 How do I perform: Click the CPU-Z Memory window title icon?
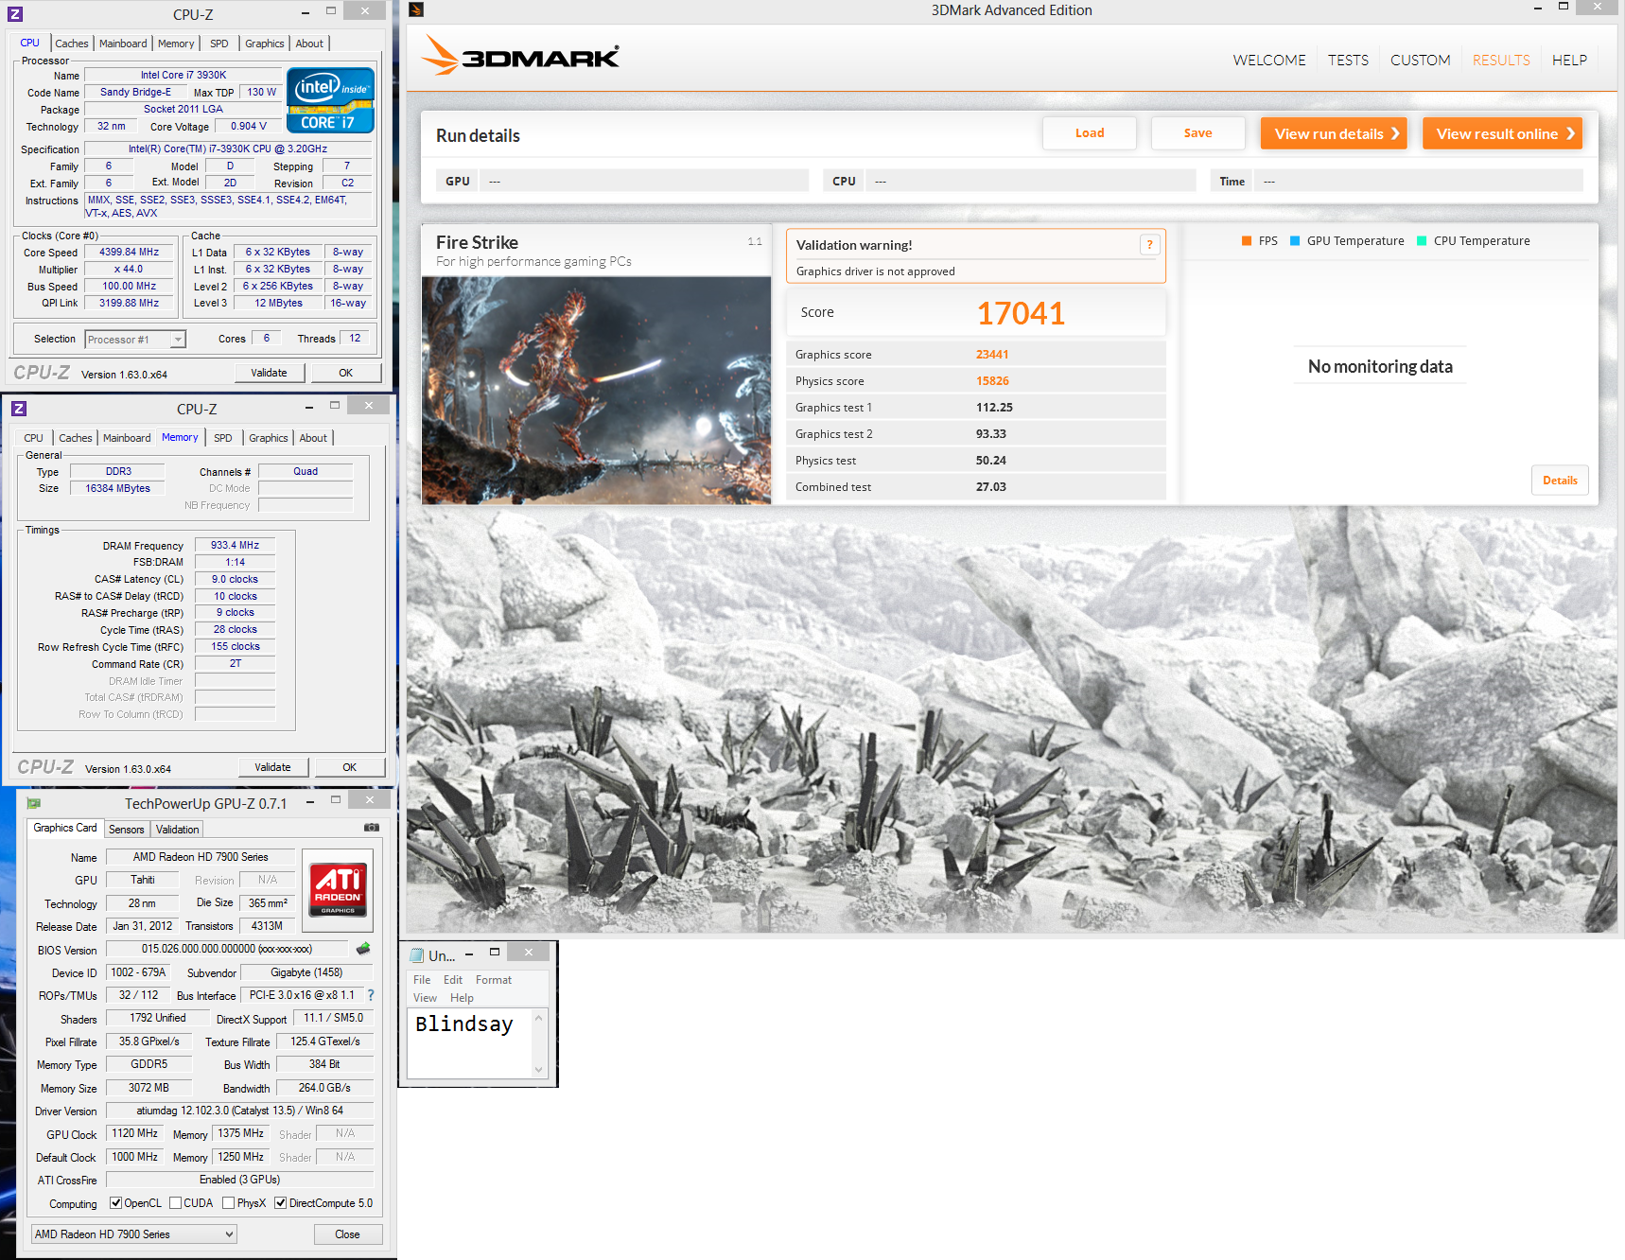coord(19,409)
